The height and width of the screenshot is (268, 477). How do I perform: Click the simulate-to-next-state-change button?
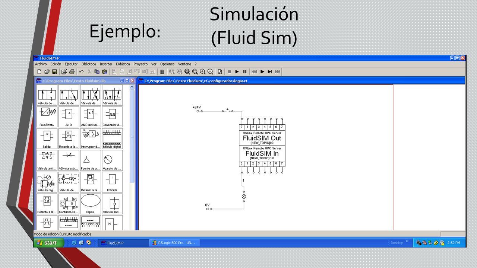tap(269, 71)
